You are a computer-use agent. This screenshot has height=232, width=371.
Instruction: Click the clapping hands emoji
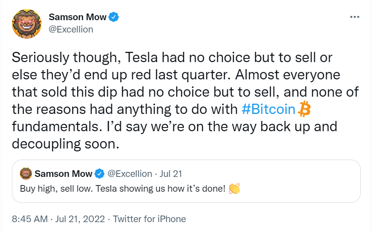(x=234, y=189)
